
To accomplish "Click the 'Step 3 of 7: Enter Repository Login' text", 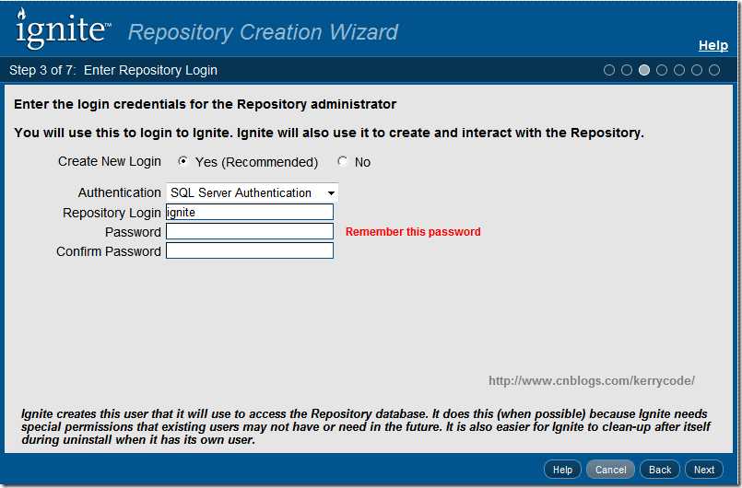I will [x=113, y=70].
